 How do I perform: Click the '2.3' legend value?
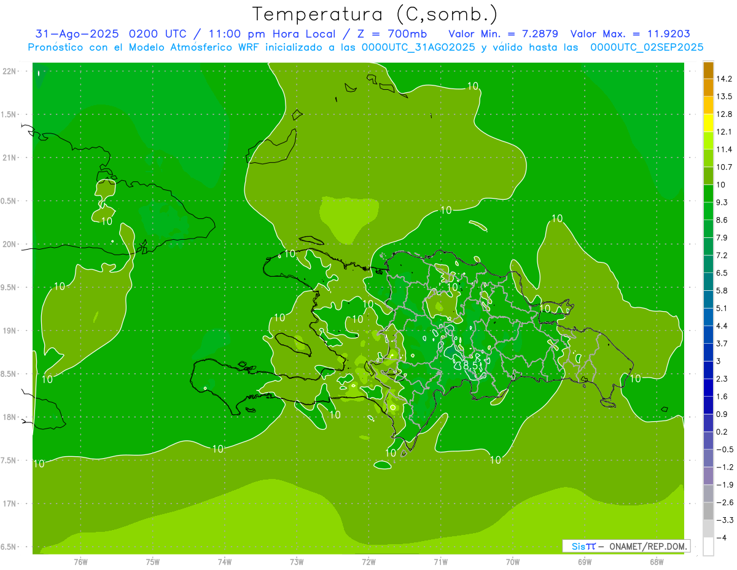(x=723, y=379)
